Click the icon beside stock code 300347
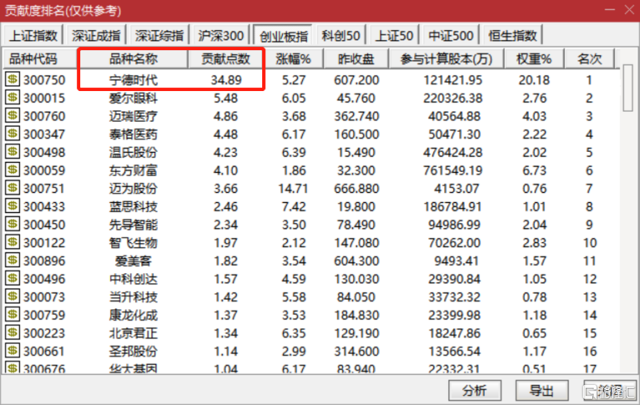Viewport: 640px width, 405px height. (x=12, y=133)
